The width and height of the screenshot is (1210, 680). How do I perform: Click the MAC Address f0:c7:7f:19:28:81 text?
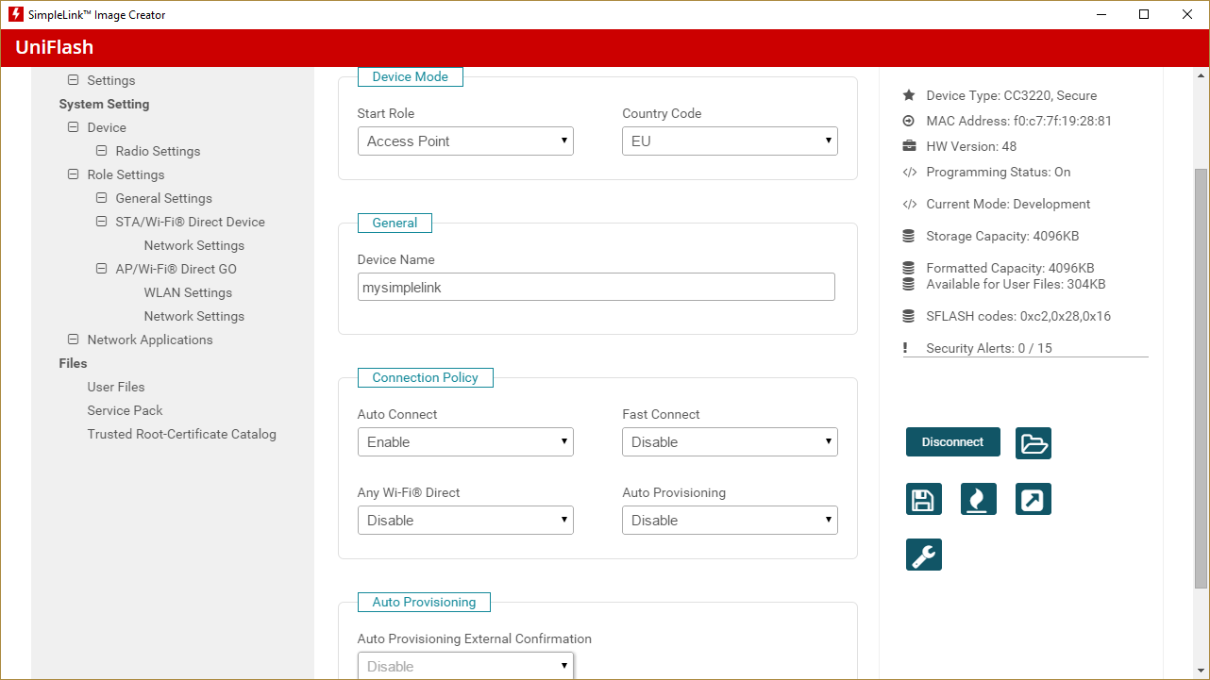(1019, 121)
